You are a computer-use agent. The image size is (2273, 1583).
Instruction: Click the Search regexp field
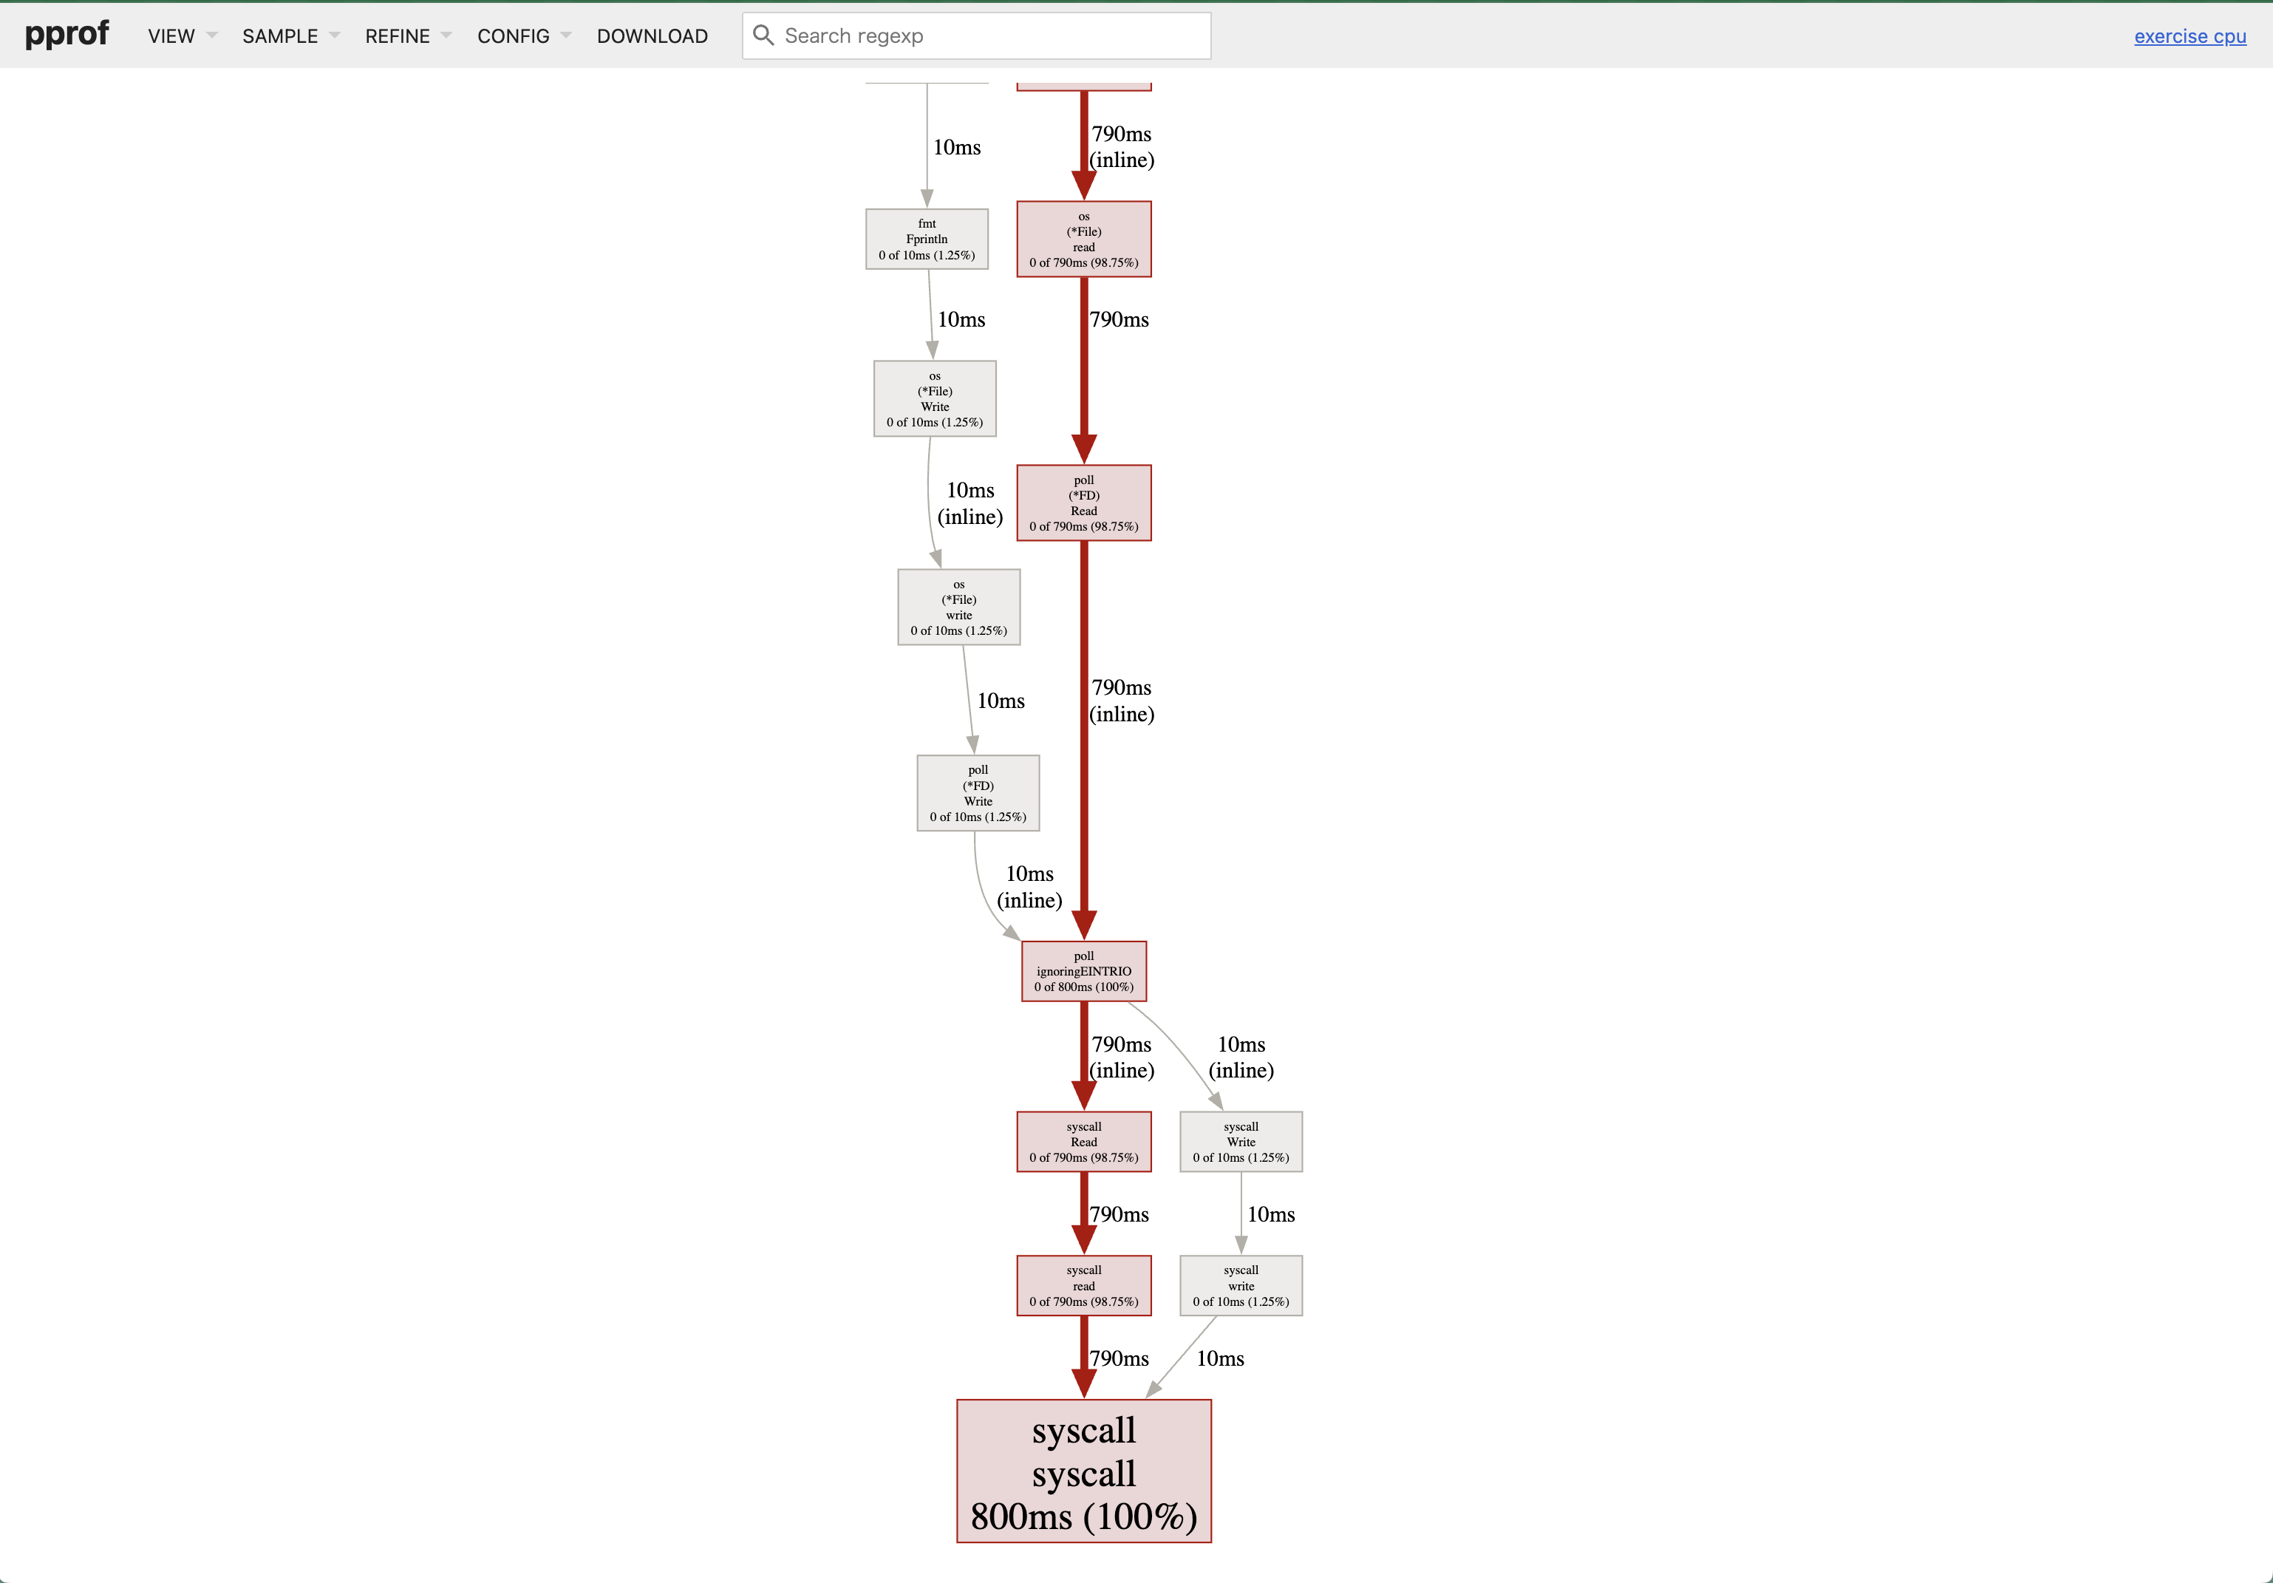tap(990, 37)
